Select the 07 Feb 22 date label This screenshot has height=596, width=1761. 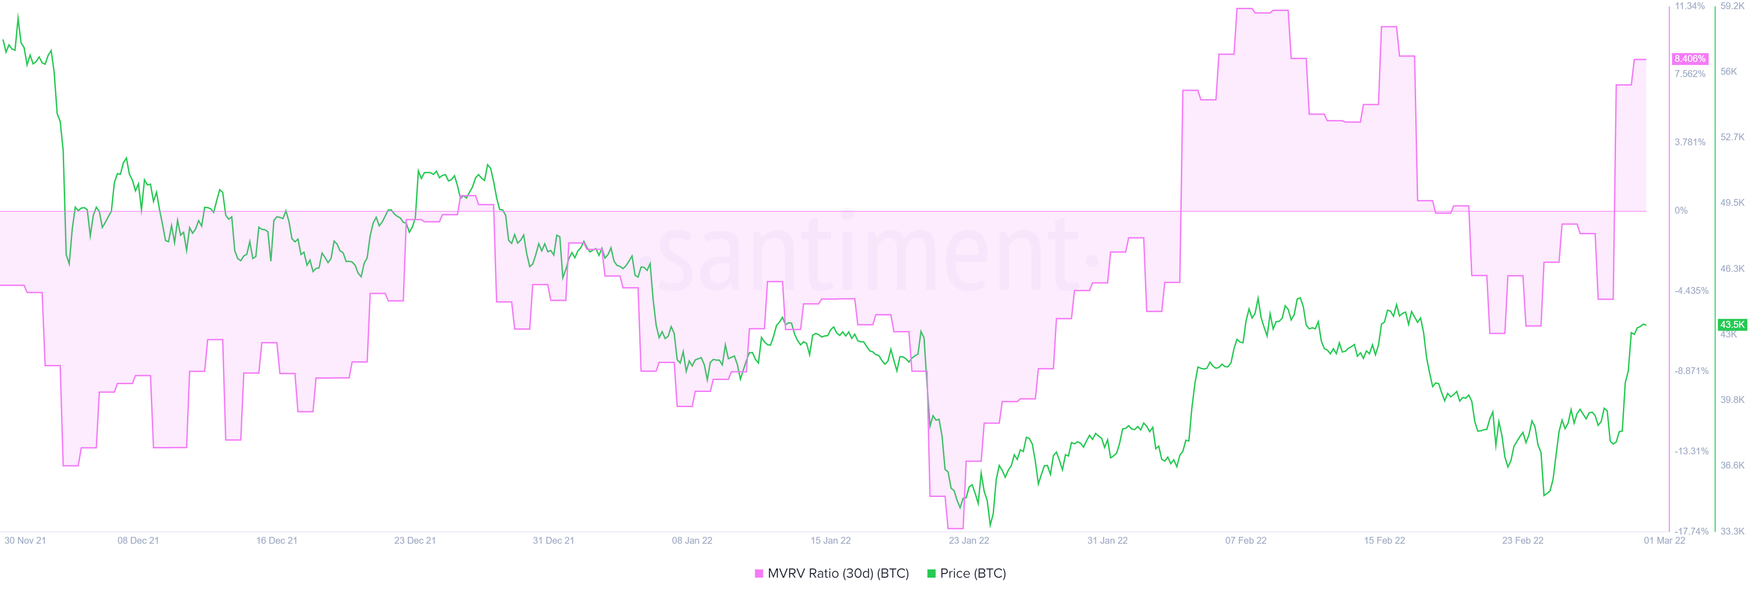[x=1246, y=541]
